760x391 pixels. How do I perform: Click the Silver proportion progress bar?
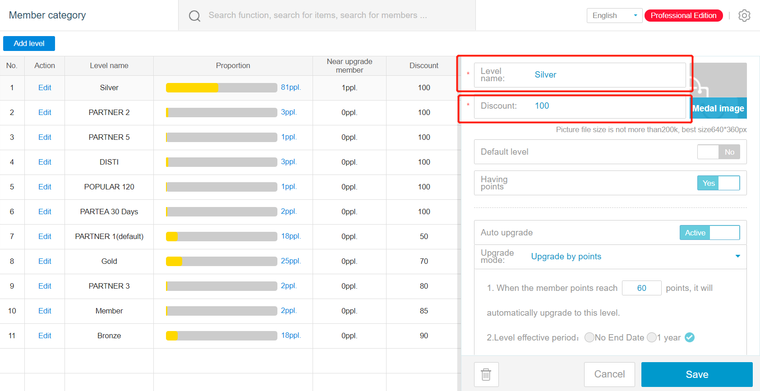tap(221, 87)
